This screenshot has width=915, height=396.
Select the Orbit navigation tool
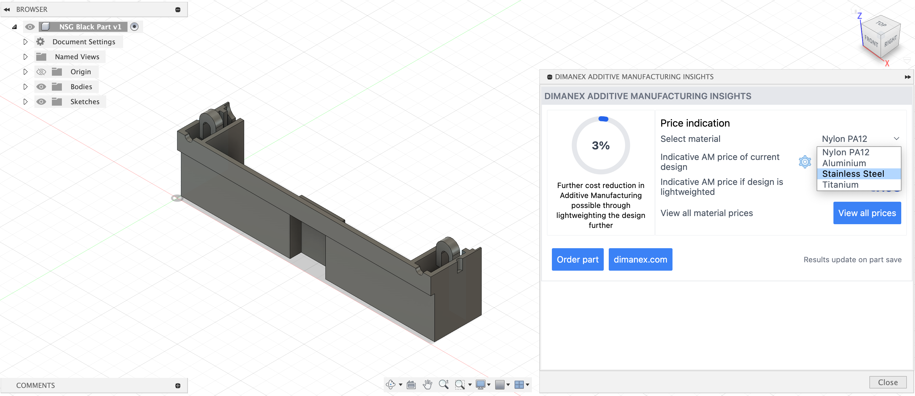(x=390, y=384)
